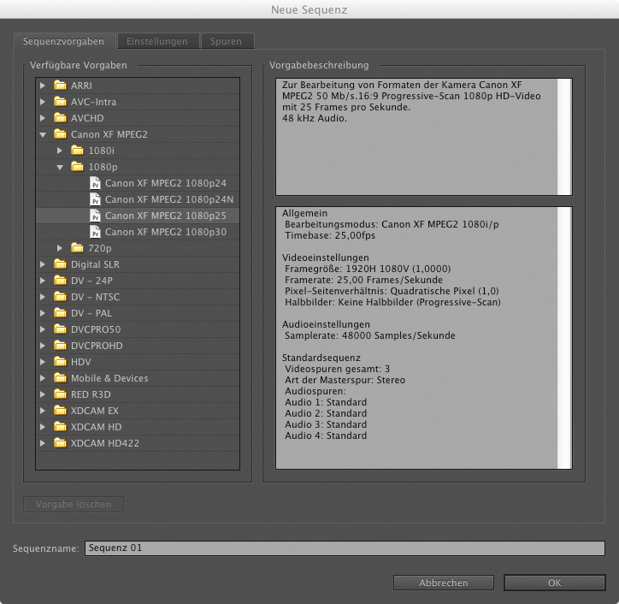This screenshot has width=619, height=604.
Task: Collapse the Canon XF MPEG2 folder
Action: pyautogui.click(x=43, y=134)
